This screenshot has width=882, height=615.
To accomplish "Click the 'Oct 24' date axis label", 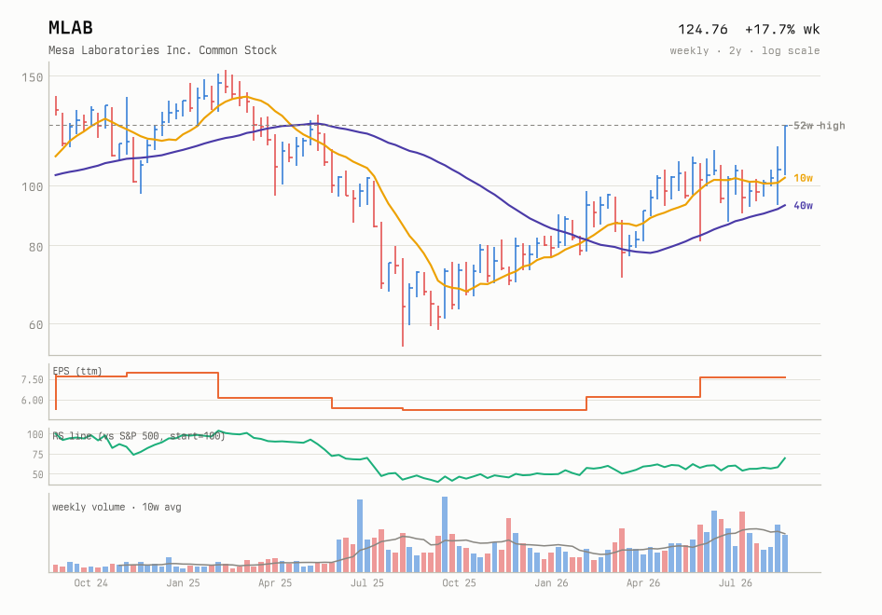I will (90, 583).
